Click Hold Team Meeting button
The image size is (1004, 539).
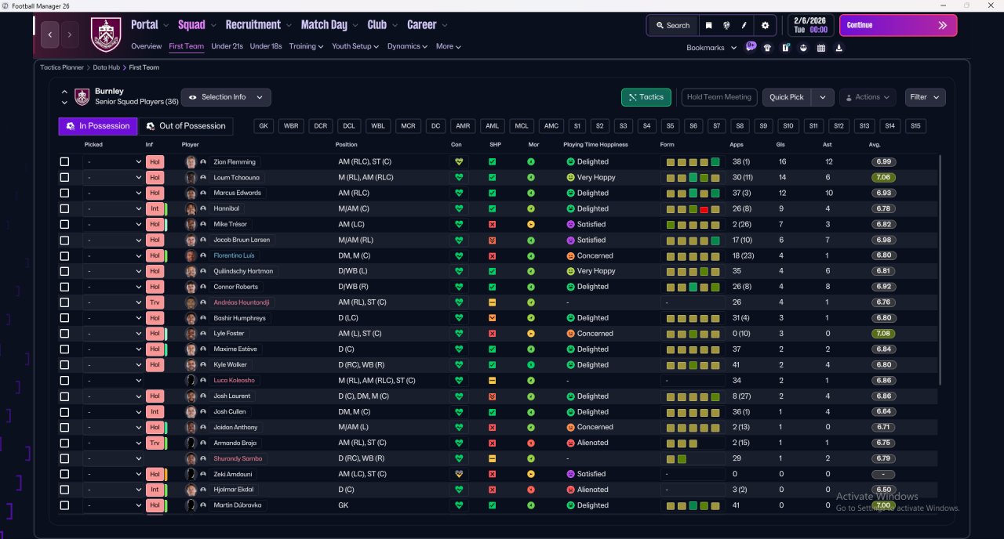click(719, 97)
